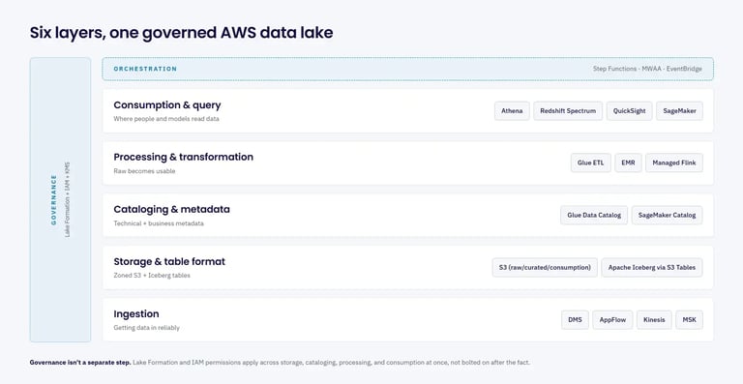743x384 pixels.
Task: Click the 'Storage & table format' heading
Action: [169, 261]
